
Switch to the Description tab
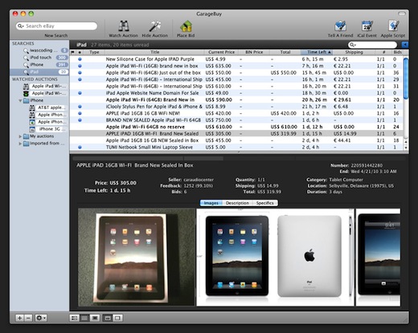click(x=237, y=203)
